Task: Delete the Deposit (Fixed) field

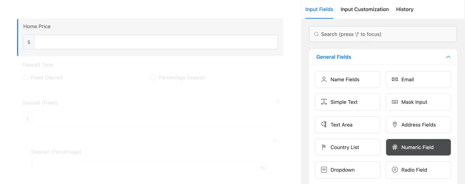Action: (x=278, y=101)
